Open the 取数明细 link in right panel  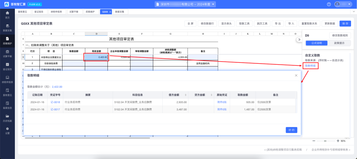310,66
